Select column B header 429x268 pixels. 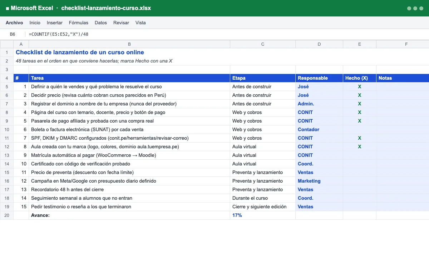tap(129, 44)
